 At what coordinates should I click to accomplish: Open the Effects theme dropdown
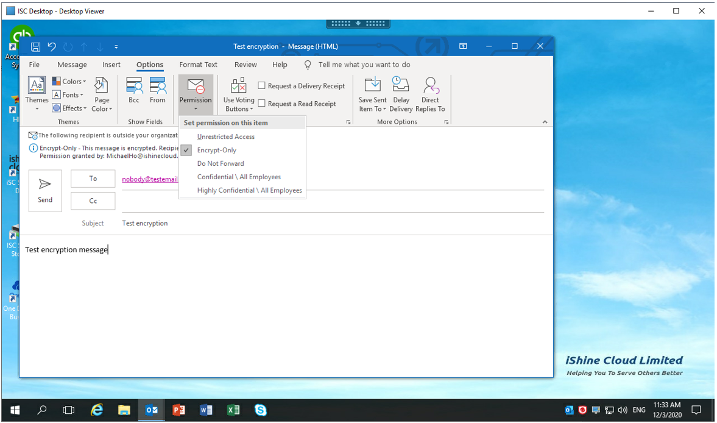click(69, 108)
